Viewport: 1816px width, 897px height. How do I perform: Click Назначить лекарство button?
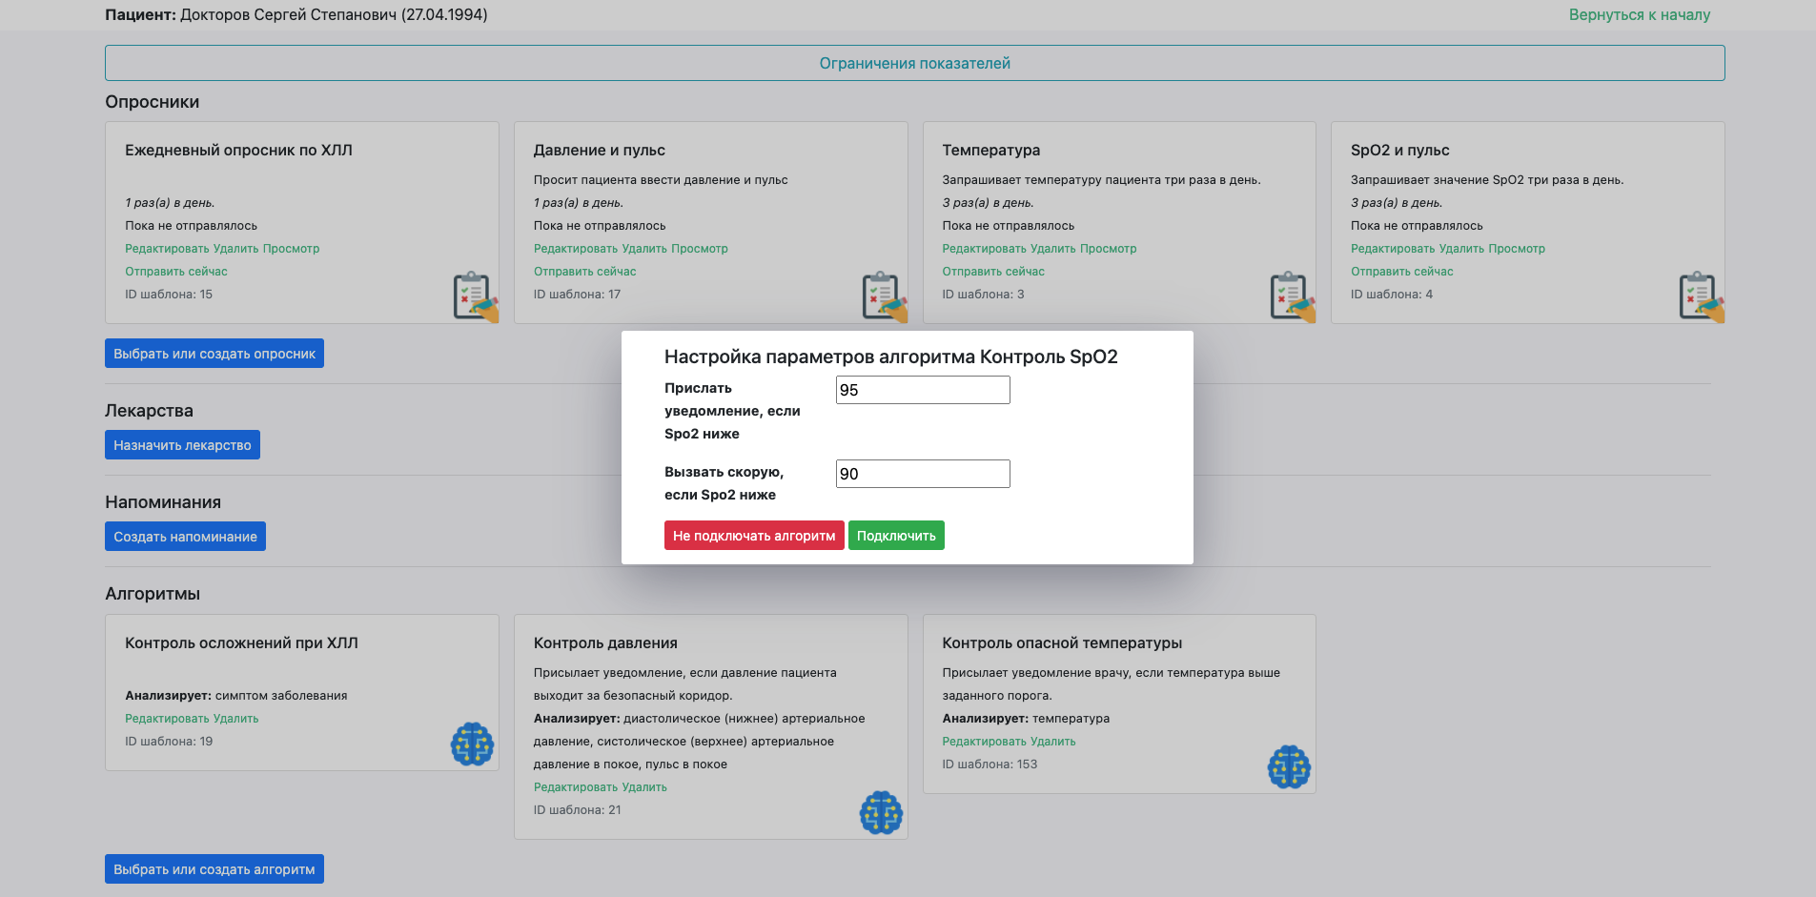click(182, 445)
